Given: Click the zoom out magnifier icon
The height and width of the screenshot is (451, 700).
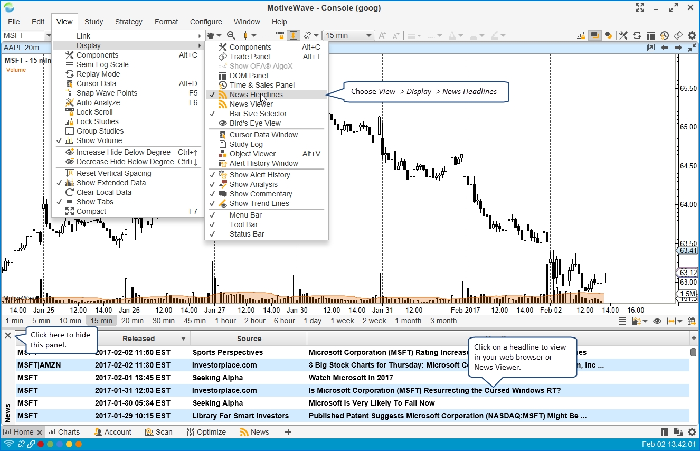Looking at the screenshot, I should (231, 35).
